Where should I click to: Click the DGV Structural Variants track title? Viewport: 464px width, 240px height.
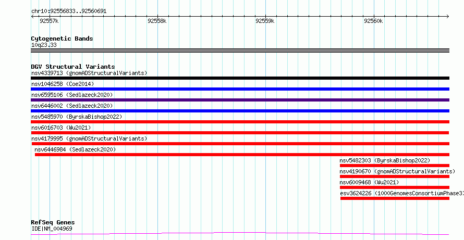coord(73,67)
